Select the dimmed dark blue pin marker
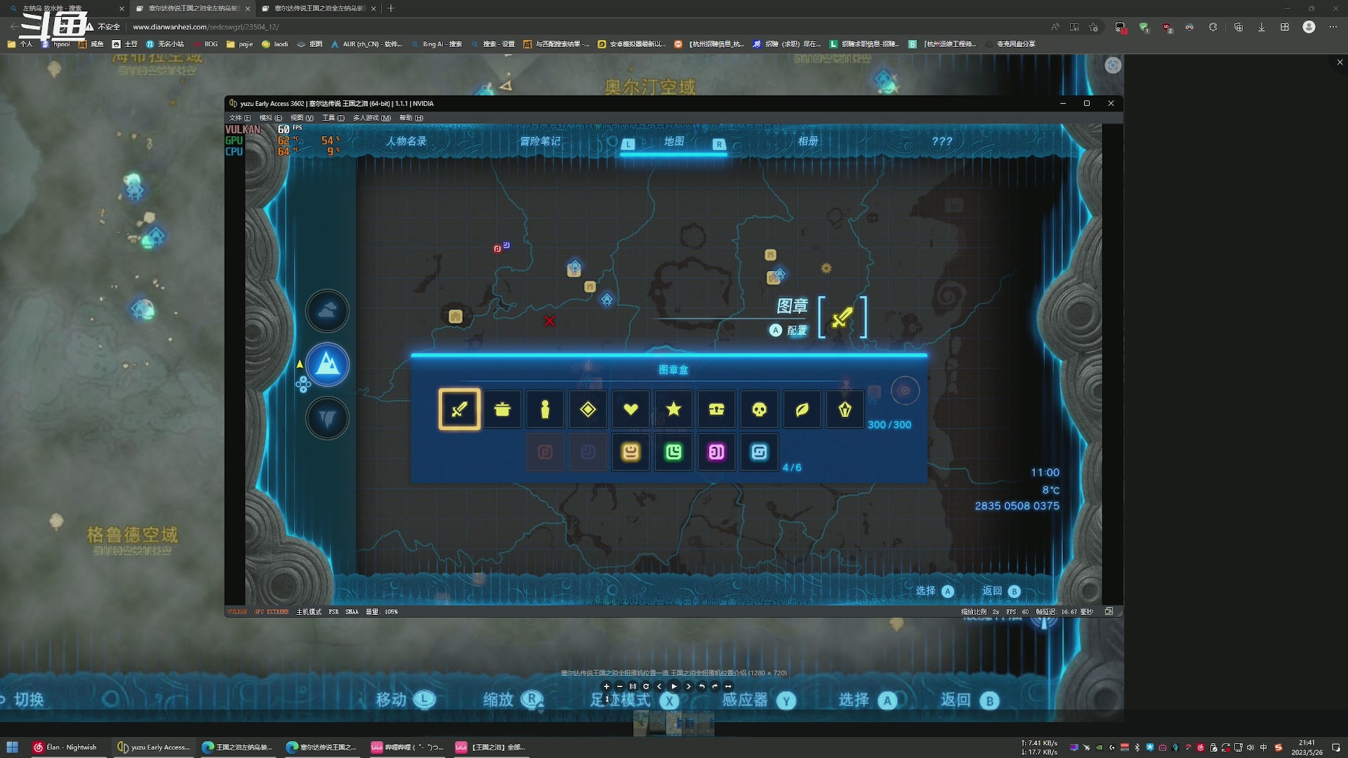 point(588,452)
